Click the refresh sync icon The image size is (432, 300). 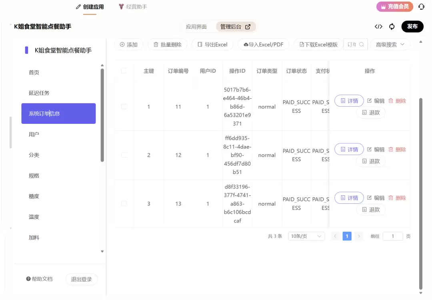392,26
